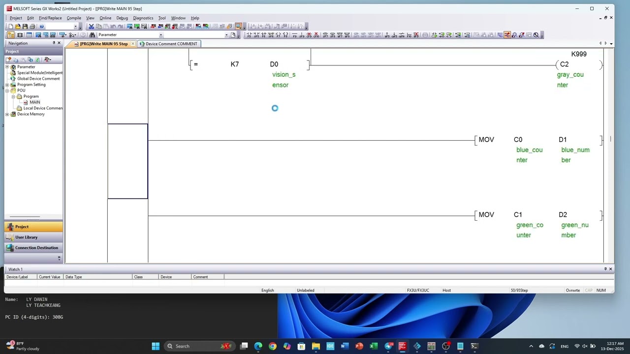Insert application instruction using the F8 icon
Viewport: 630px width, 354px height.
[285, 35]
